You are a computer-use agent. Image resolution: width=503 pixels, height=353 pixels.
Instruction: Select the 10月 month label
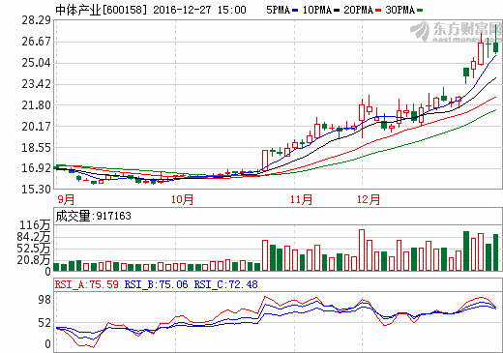click(182, 199)
